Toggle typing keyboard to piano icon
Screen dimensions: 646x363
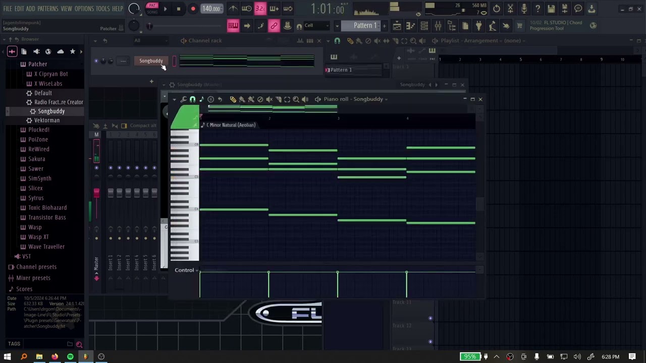233,26
